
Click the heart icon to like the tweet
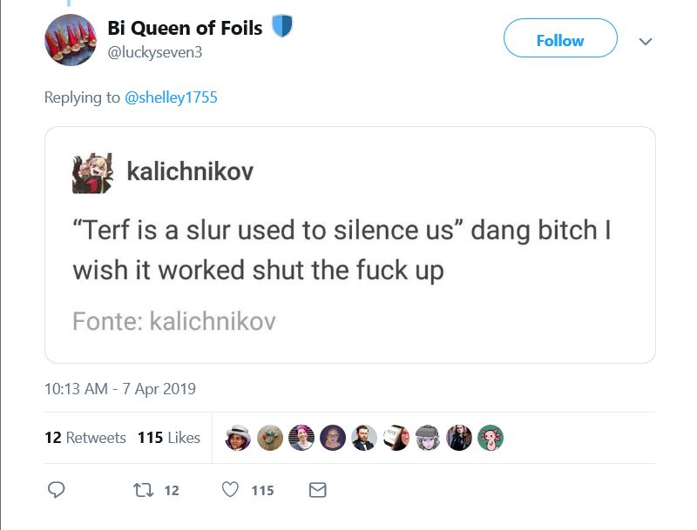230,490
